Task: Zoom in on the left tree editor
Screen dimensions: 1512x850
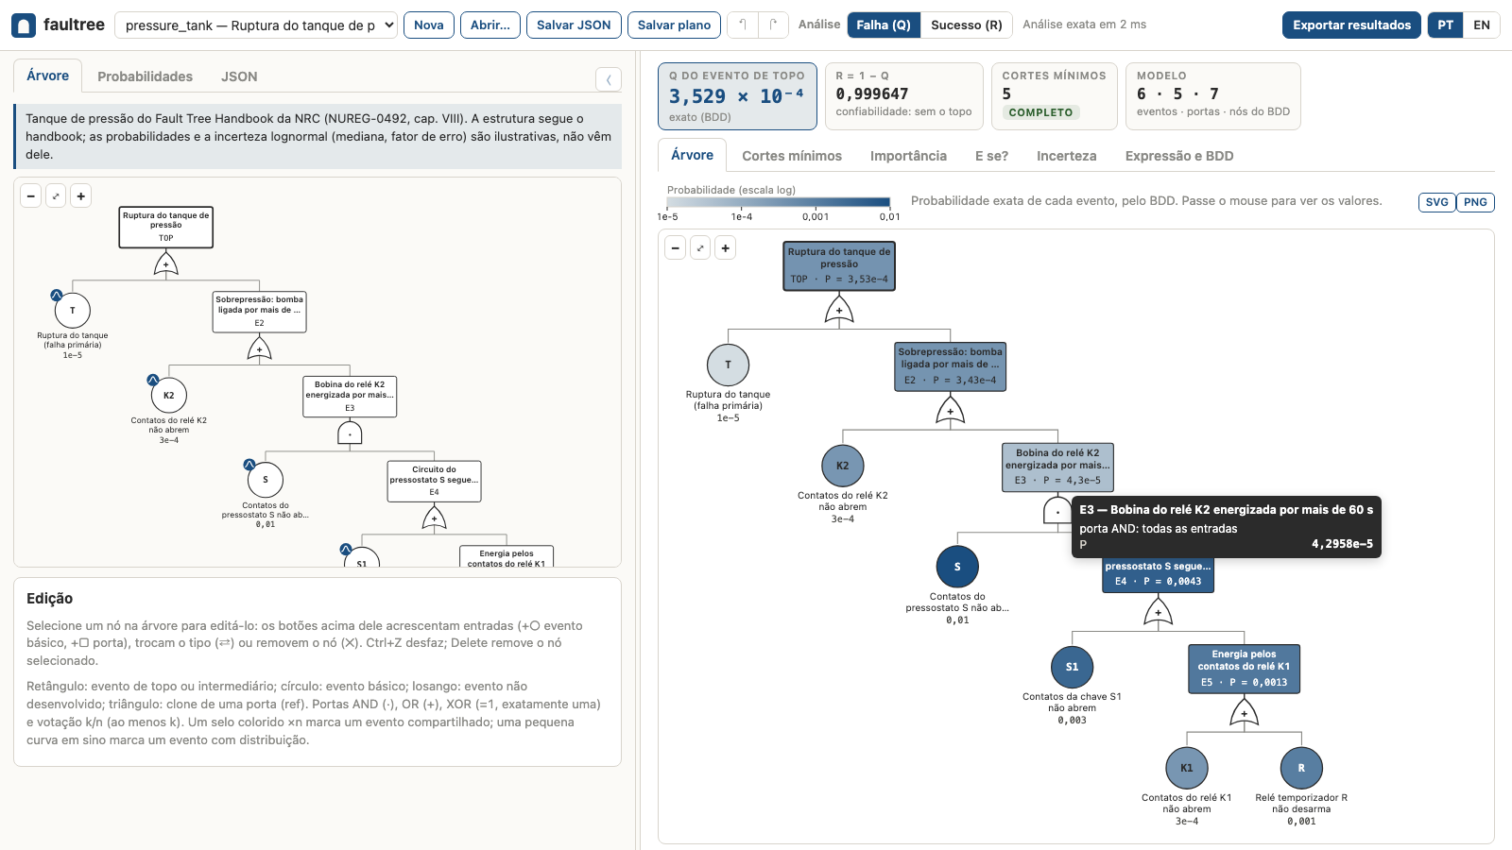Action: point(81,196)
